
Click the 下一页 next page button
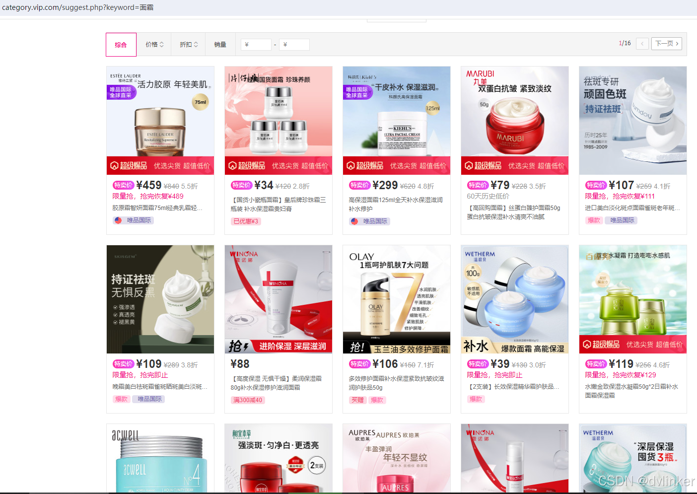point(667,44)
